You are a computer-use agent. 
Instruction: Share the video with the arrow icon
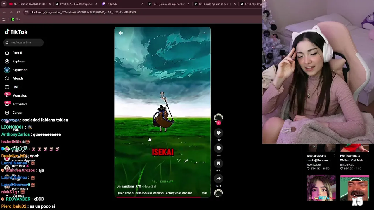[219, 178]
